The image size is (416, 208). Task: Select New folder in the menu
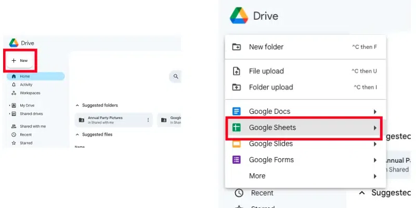coord(305,47)
